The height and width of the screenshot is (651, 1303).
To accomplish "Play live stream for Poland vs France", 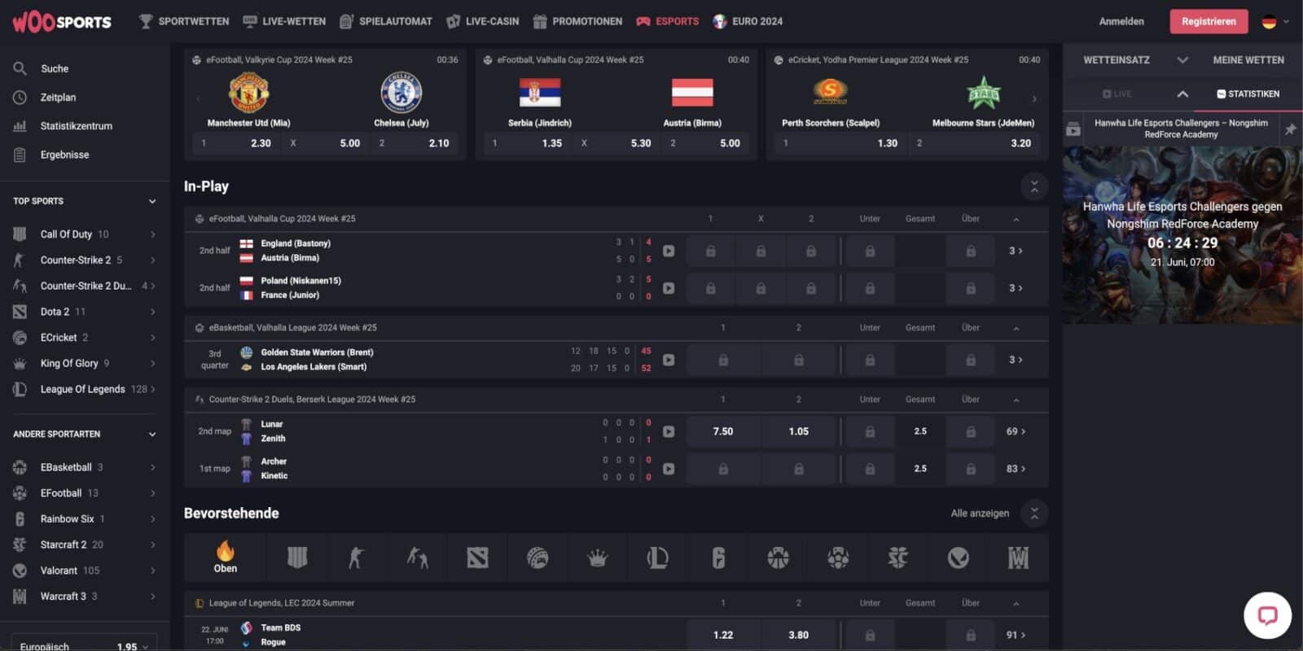I will click(669, 288).
